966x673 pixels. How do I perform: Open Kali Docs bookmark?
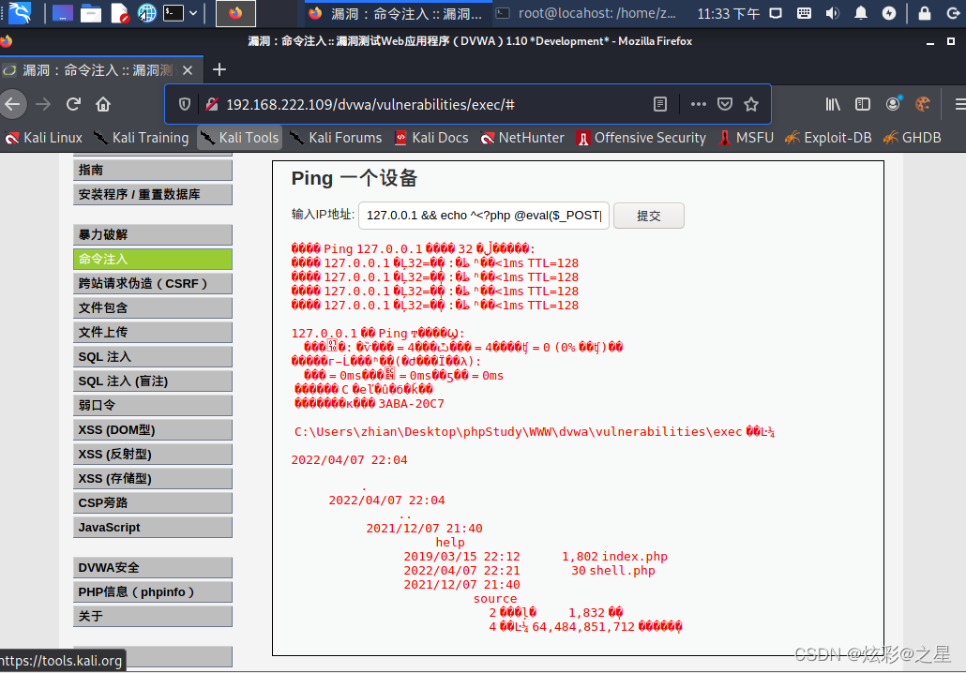point(431,138)
